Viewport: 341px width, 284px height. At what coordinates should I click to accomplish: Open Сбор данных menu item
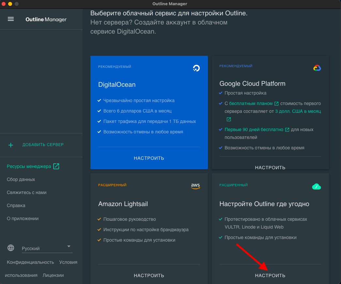[x=21, y=179]
